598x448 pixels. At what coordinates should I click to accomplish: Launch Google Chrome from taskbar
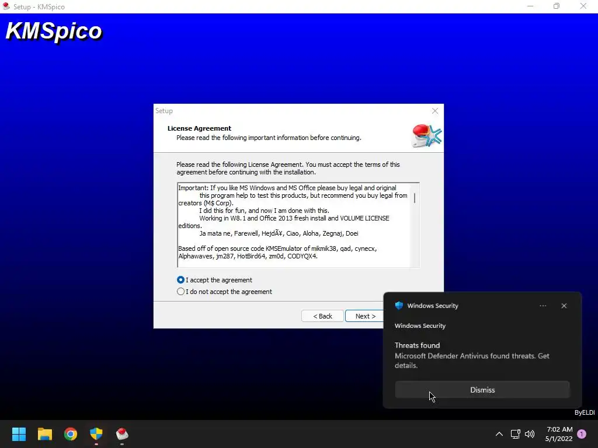(71, 434)
